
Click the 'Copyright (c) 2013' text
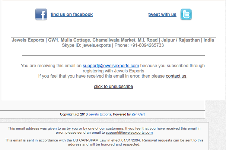74,114
